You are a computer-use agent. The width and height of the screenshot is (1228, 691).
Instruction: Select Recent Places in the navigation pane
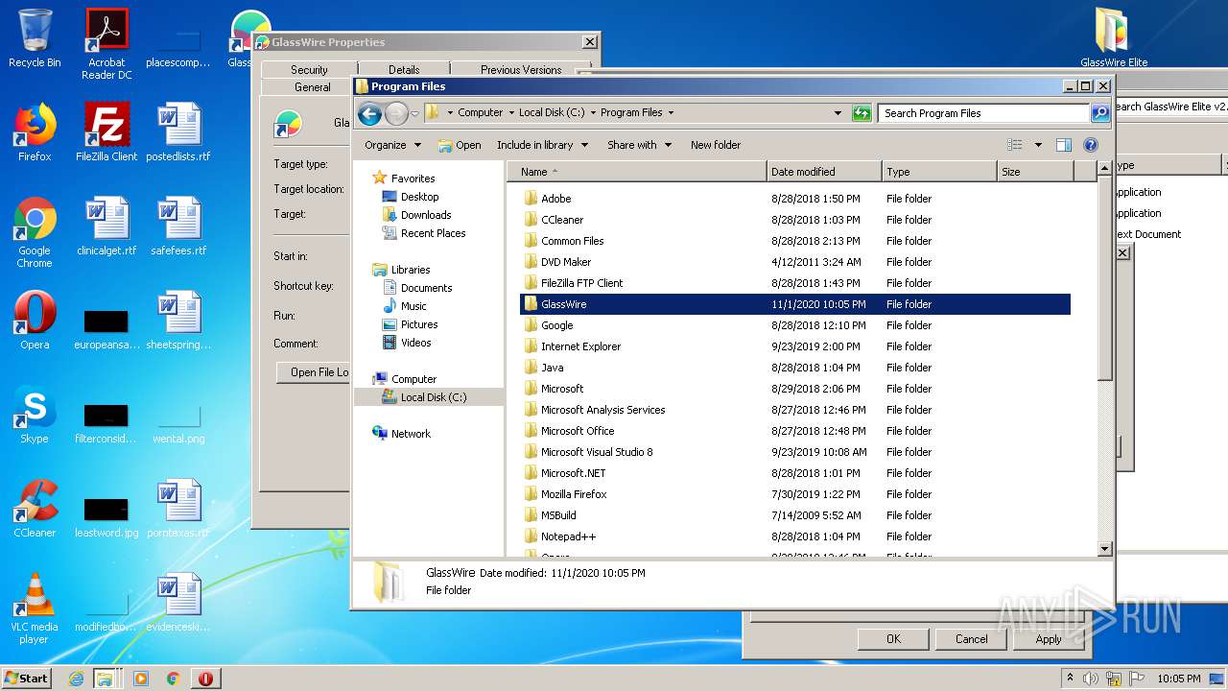pyautogui.click(x=433, y=233)
